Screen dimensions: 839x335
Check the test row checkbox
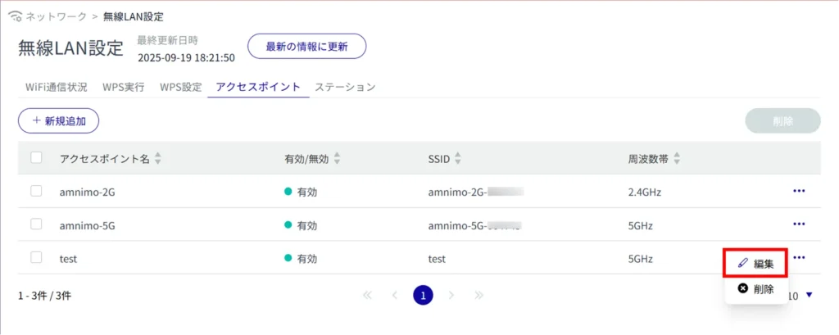click(36, 257)
